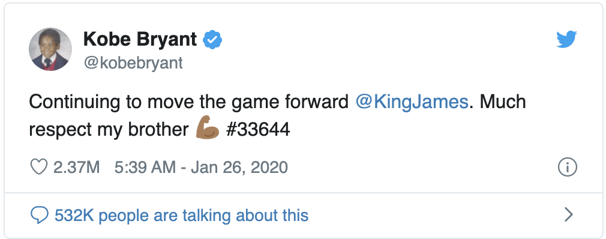Click the flexed bicep emoji
The height and width of the screenshot is (239, 606).
(208, 129)
